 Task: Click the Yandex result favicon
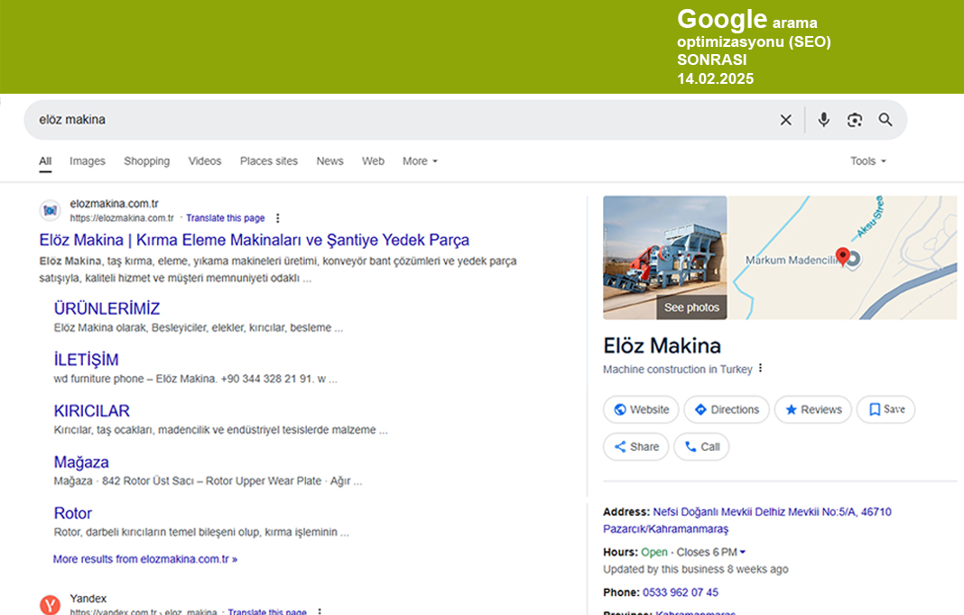[51, 605]
